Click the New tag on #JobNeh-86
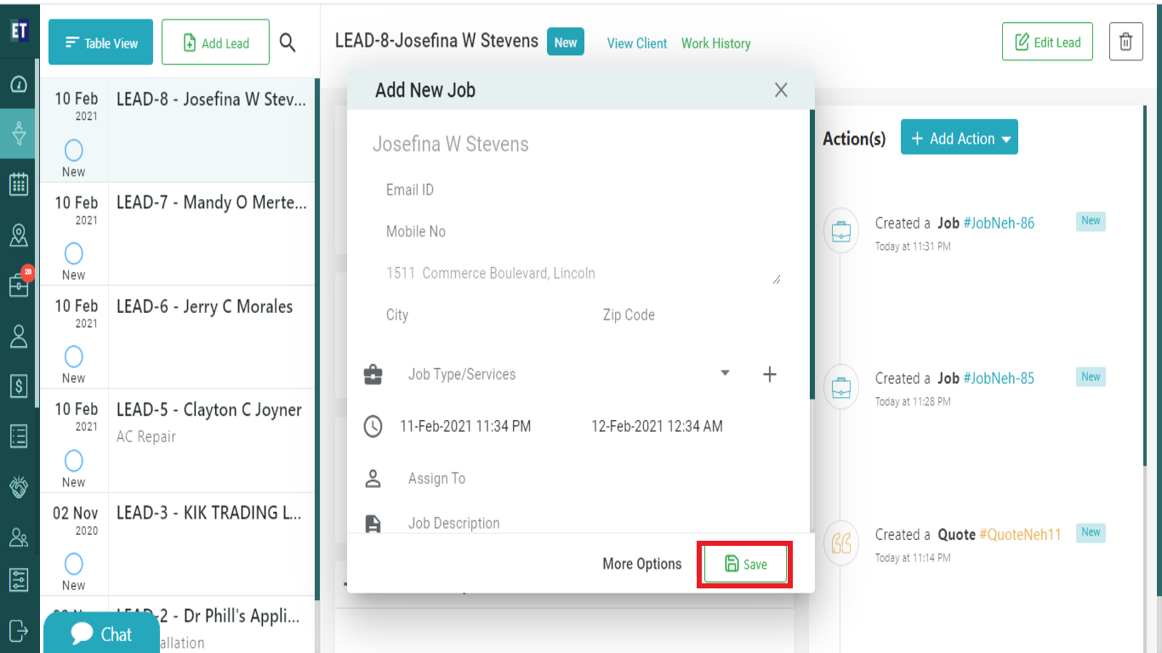Viewport: 1162px width, 653px height. 1091,221
